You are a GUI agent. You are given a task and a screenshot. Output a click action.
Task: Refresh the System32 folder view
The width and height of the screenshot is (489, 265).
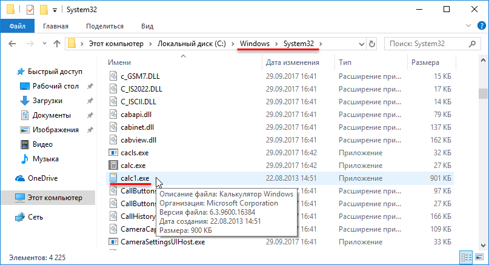coord(371,44)
